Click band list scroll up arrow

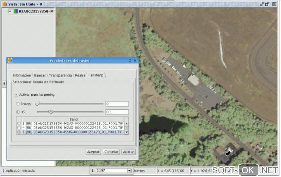(127, 124)
